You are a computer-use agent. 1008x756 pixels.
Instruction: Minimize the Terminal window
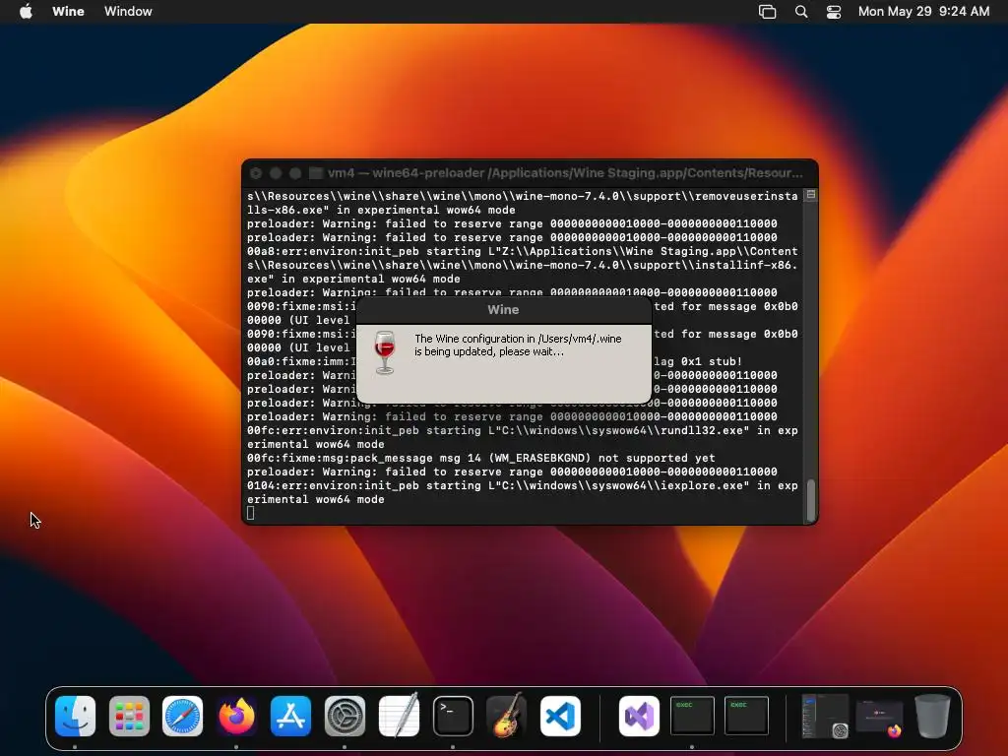(276, 173)
